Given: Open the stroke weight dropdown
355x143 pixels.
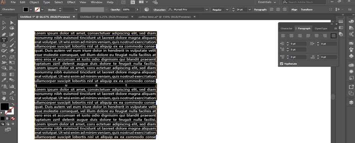Looking at the screenshot, I should (76, 10).
